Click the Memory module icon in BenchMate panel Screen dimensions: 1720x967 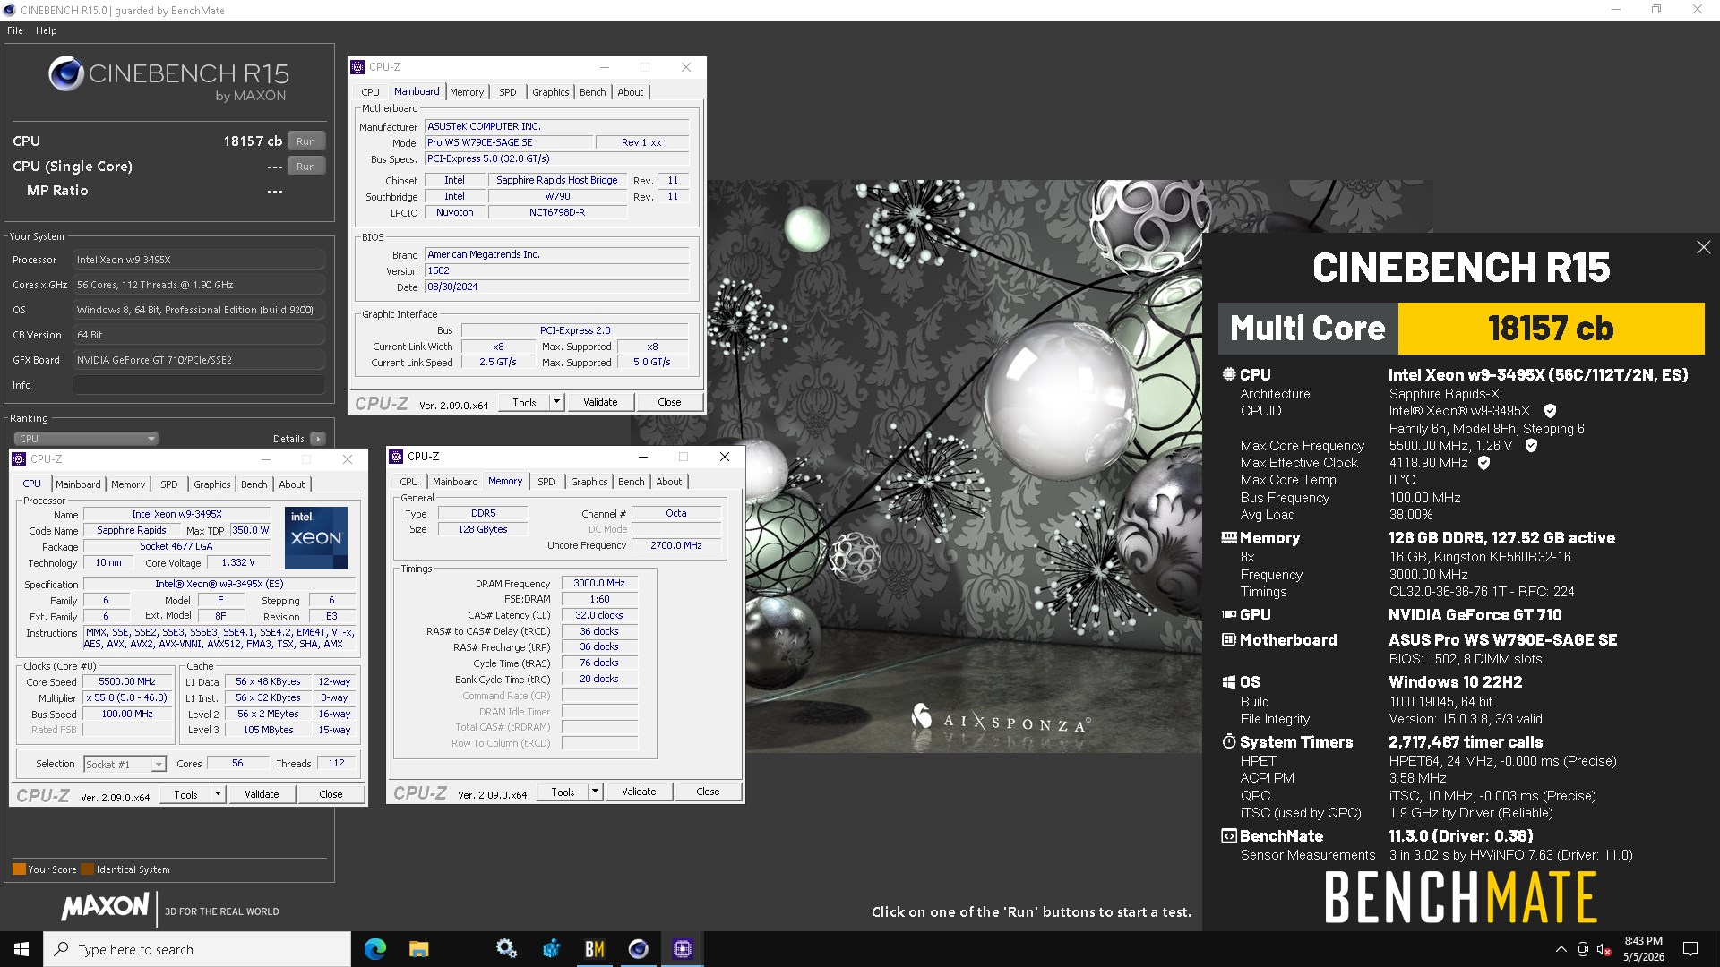(1229, 538)
